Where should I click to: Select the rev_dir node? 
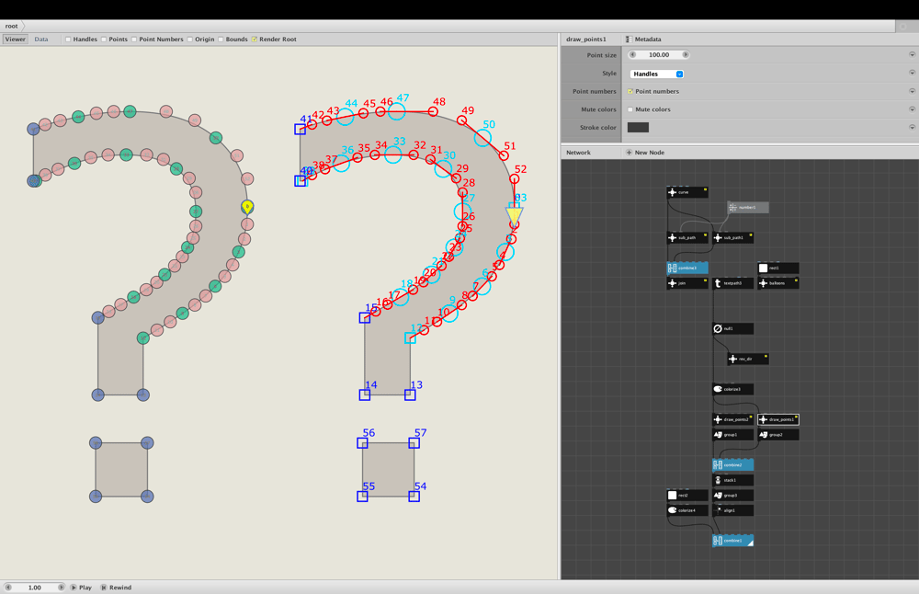(748, 359)
